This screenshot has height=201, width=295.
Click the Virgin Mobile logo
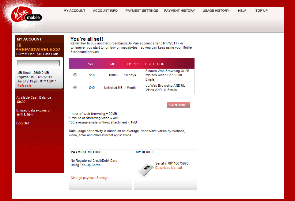point(26,14)
